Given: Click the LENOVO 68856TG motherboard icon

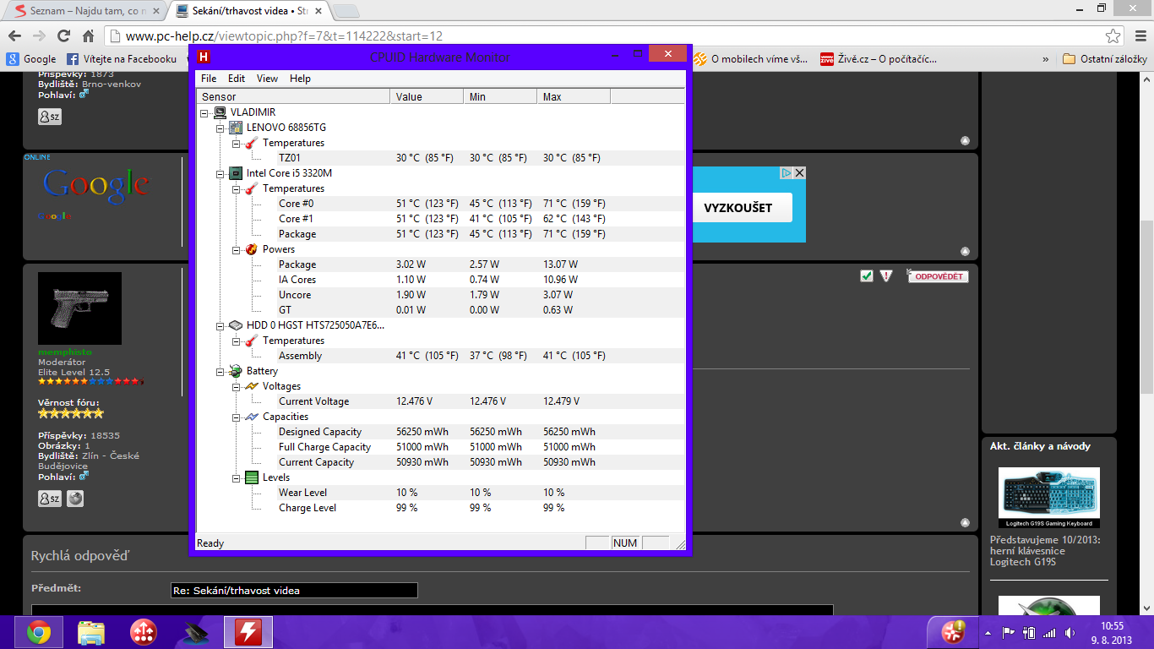Looking at the screenshot, I should click(x=236, y=128).
